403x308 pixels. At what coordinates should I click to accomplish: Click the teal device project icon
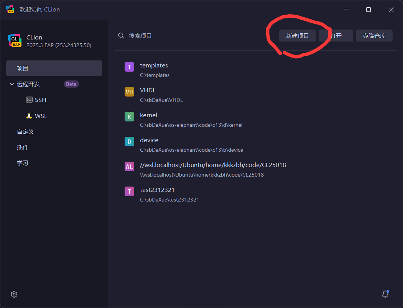point(129,142)
